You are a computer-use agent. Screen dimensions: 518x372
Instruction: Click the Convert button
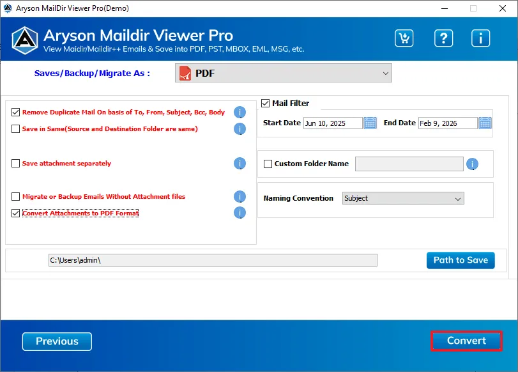coord(466,341)
